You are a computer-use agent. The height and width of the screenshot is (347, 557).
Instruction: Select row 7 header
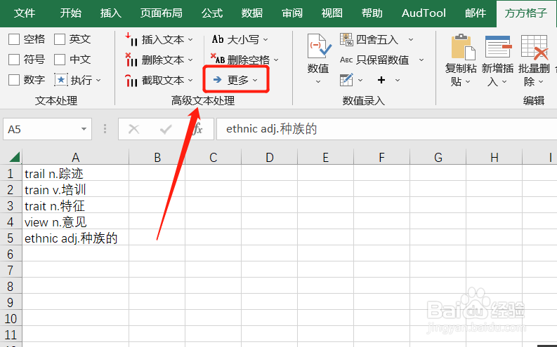(x=11, y=270)
